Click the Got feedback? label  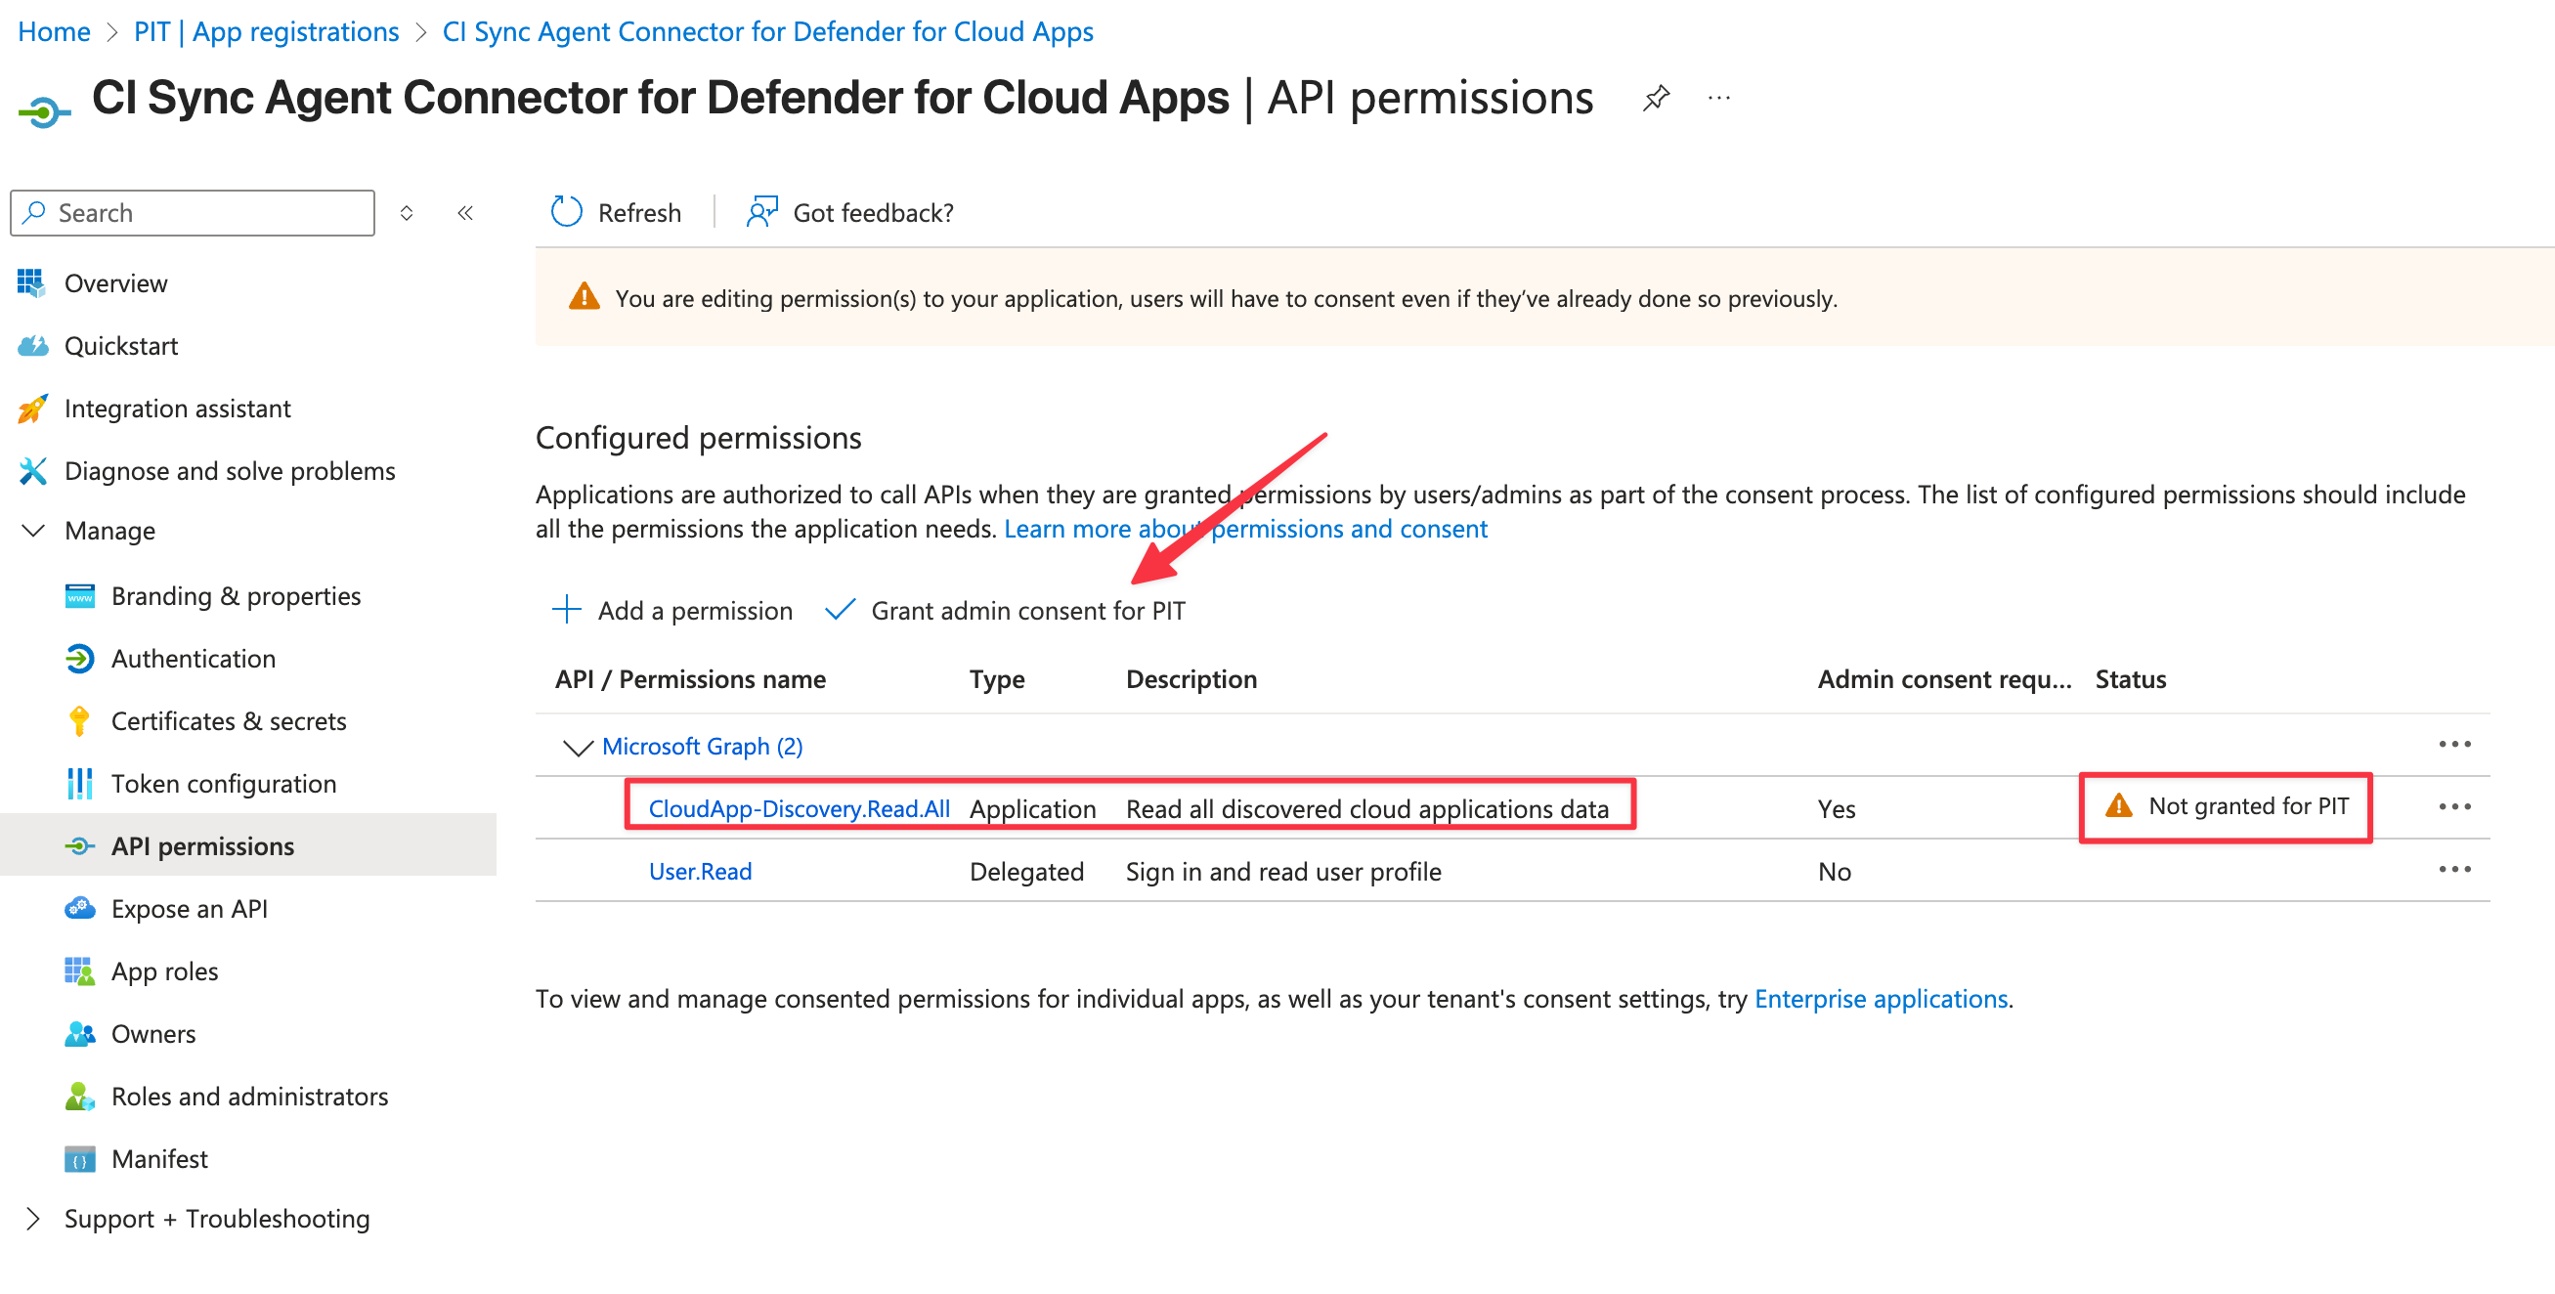873,212
